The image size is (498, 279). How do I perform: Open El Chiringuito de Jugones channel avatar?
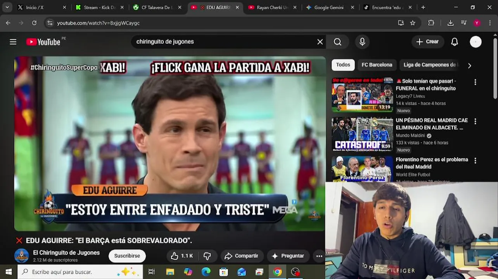(x=21, y=256)
